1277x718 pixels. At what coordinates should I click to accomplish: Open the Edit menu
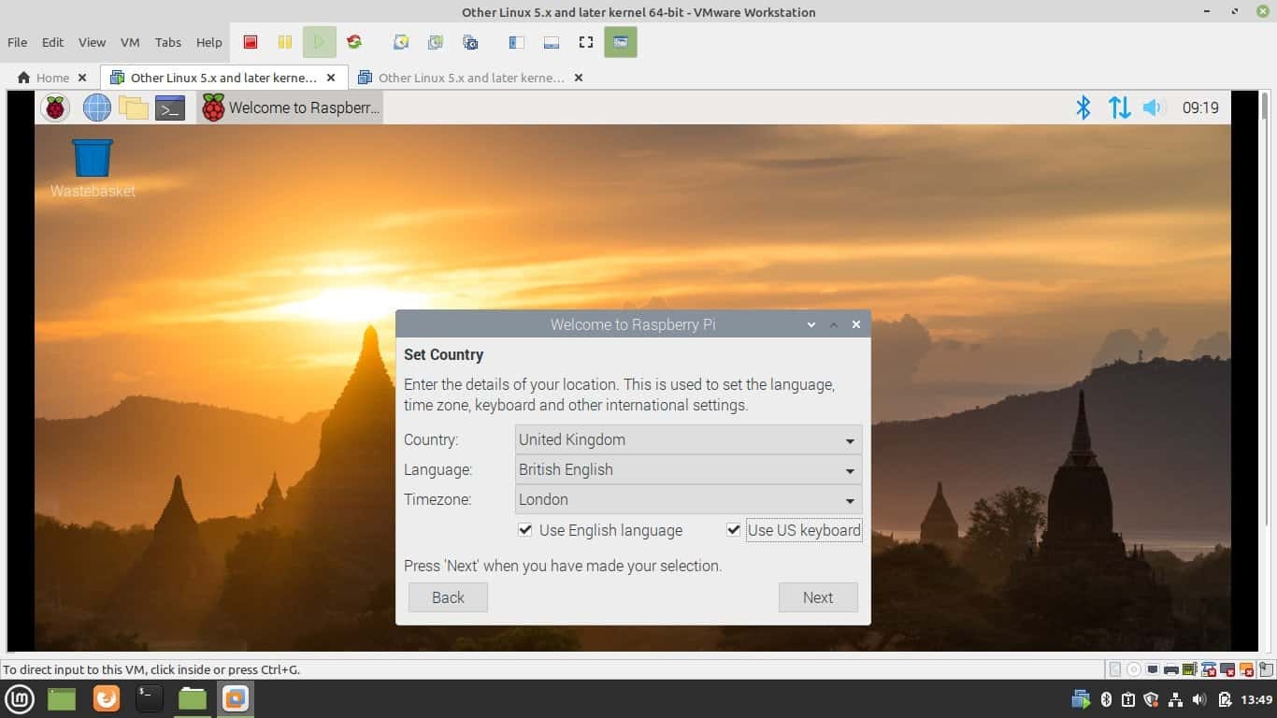(x=52, y=42)
